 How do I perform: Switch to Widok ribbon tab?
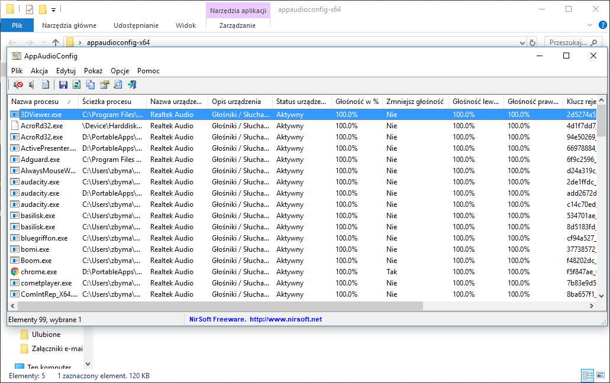click(x=186, y=25)
